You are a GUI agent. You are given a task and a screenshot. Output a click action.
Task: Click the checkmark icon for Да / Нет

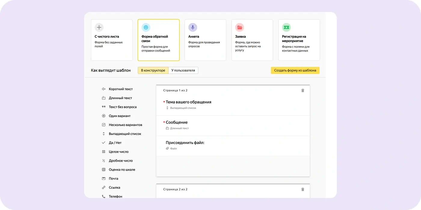coord(103,143)
